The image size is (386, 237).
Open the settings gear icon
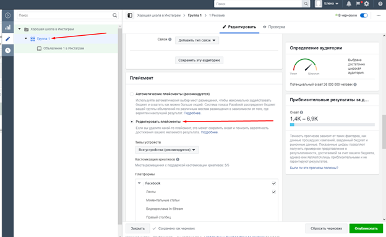tap(367, 4)
